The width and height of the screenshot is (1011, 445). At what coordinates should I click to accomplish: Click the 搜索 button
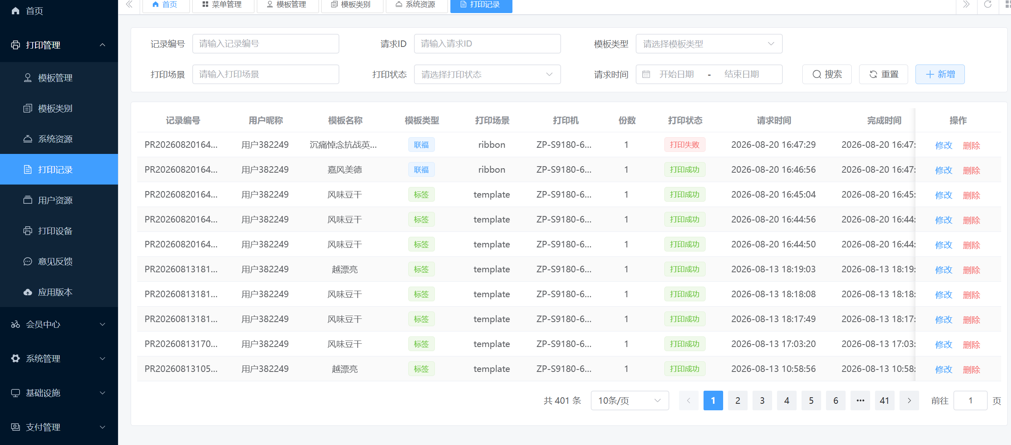[x=827, y=74]
